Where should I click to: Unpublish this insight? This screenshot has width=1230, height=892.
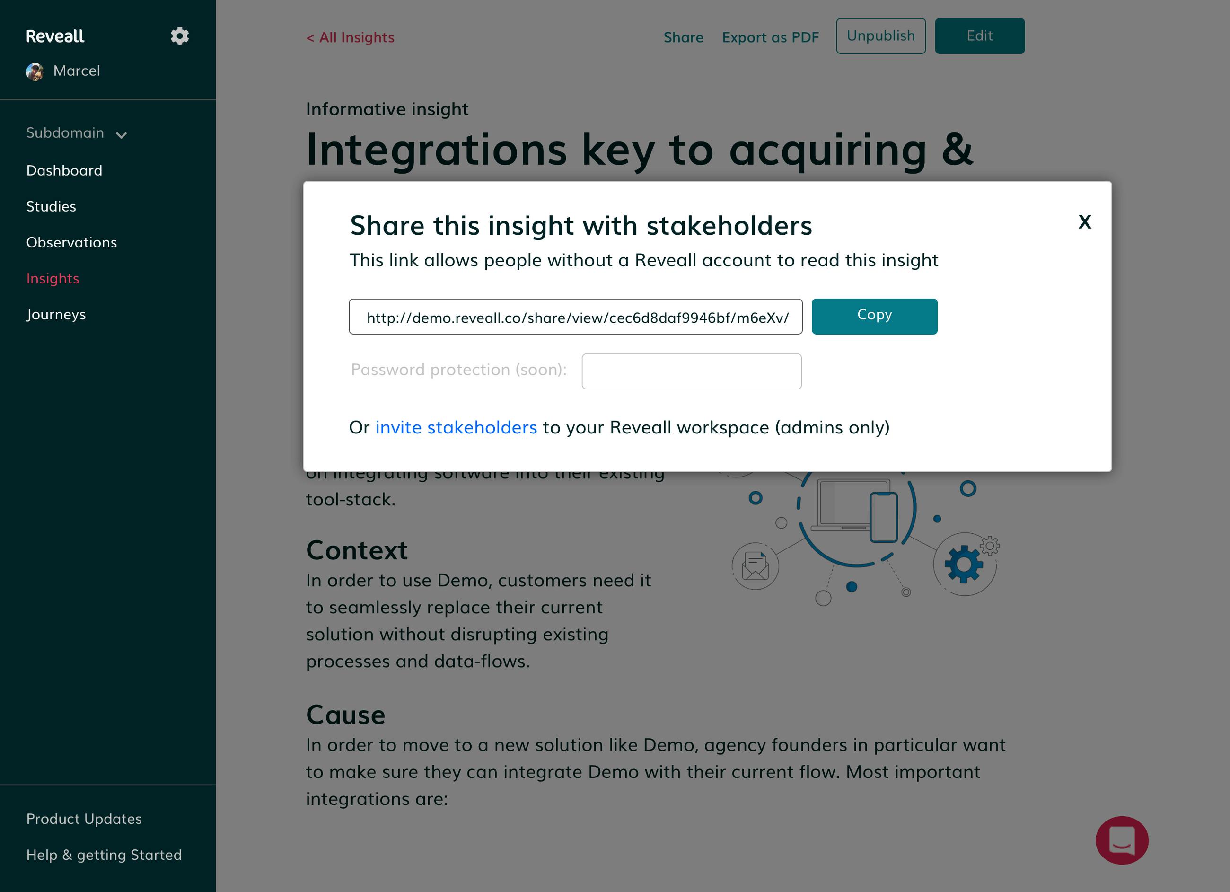pyautogui.click(x=881, y=36)
